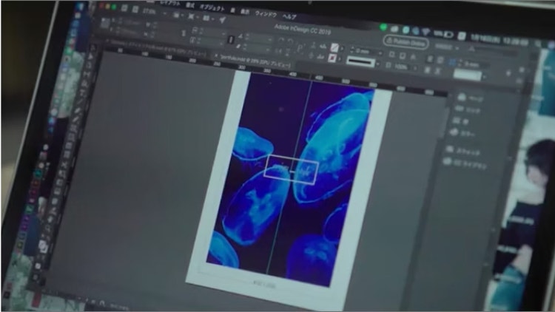The image size is (555, 312).
Task: Click the green status icon in the menu bar
Action: click(x=383, y=27)
